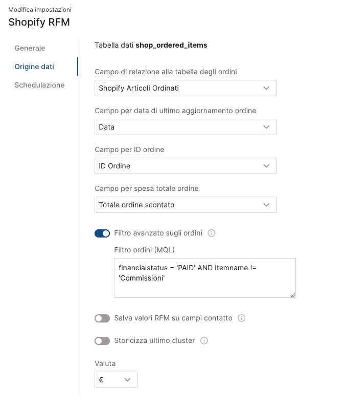Click inside the Filtro ordini MQL textarea

204,278
